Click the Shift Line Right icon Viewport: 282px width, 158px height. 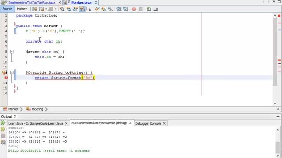[x=125, y=9]
